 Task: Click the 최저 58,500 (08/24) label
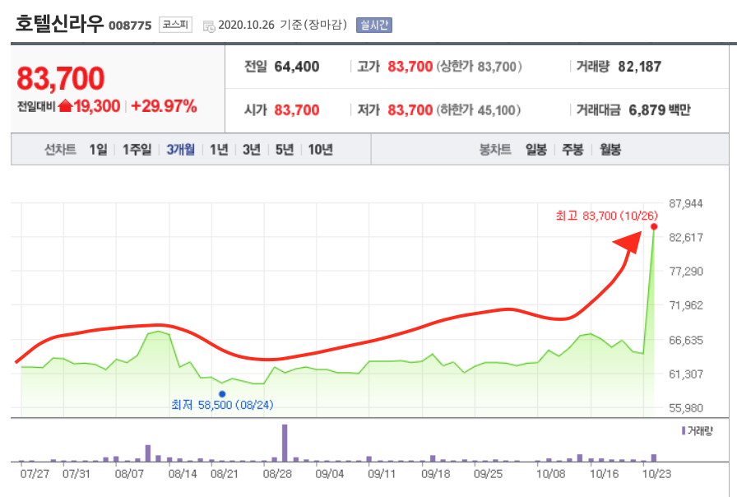click(x=222, y=405)
